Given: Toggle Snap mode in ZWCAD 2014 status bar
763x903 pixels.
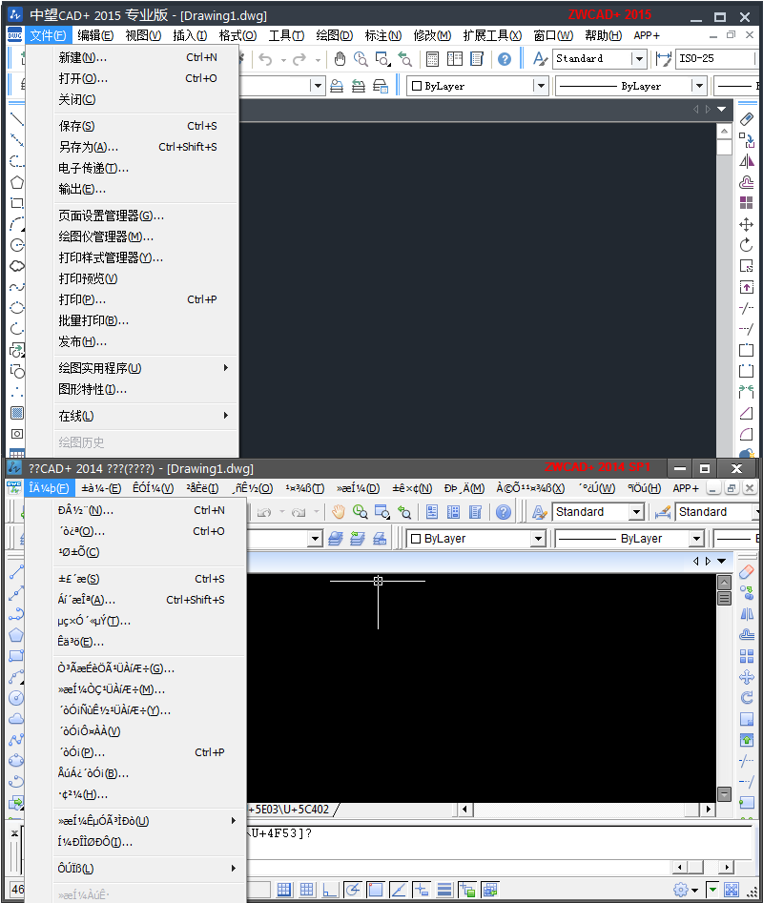Looking at the screenshot, I should coord(284,890).
